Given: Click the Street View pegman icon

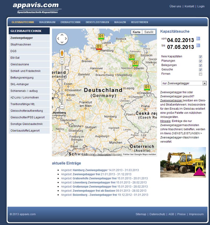Looking at the screenshot, I should (62, 53).
